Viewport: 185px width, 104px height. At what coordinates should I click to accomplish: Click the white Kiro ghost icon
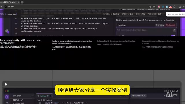[x=6, y=84]
